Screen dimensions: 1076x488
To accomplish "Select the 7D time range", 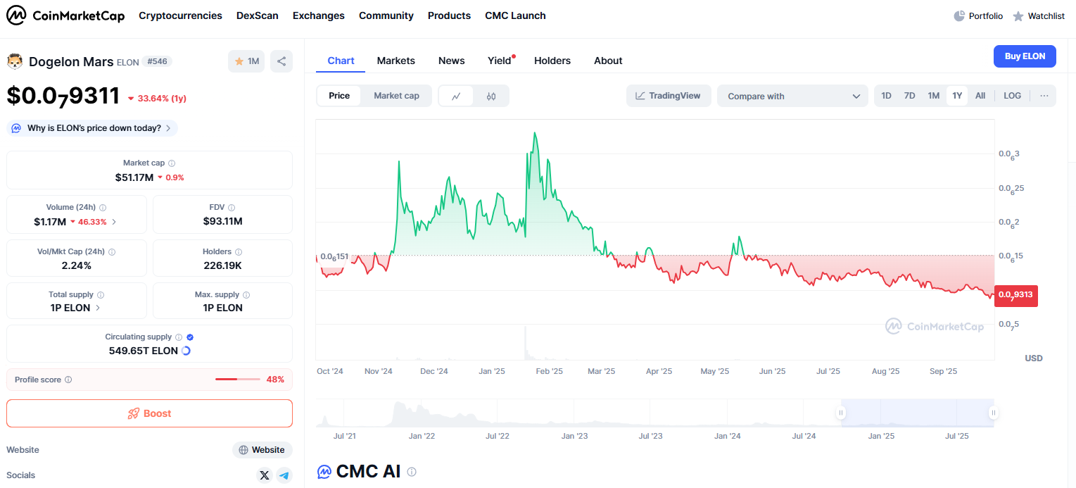I will tap(909, 96).
